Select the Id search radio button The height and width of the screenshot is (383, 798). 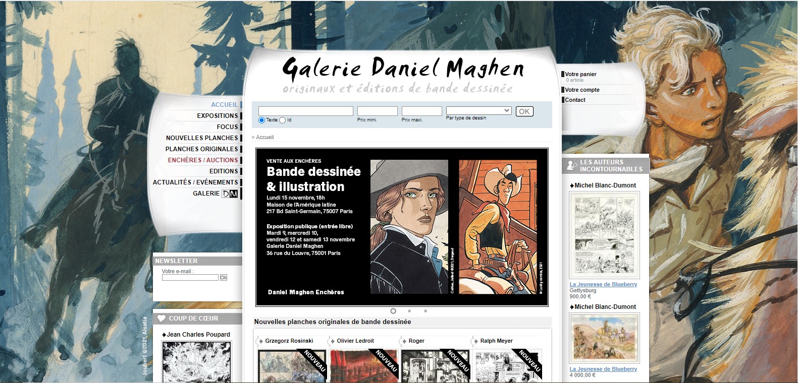click(x=283, y=120)
